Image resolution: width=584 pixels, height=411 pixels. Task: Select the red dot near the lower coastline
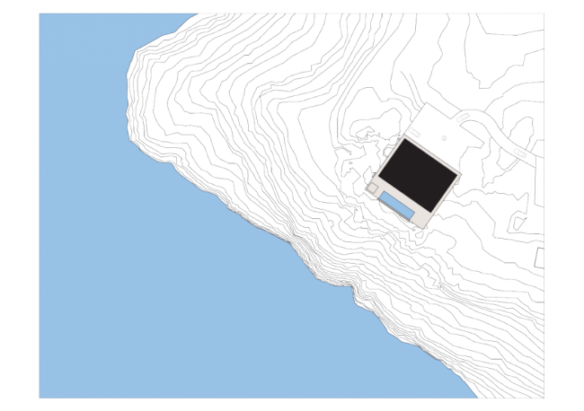coord(398,291)
